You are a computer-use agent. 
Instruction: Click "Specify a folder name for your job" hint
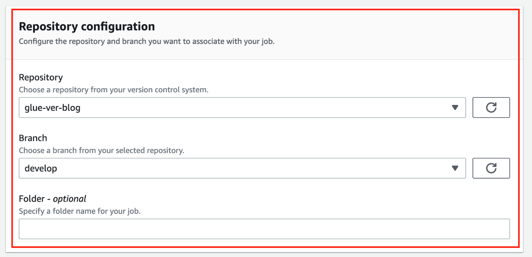[80, 211]
